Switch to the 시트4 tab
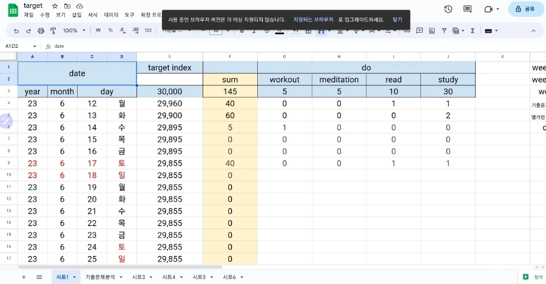Screen dimensions: 546x284 click(169, 277)
